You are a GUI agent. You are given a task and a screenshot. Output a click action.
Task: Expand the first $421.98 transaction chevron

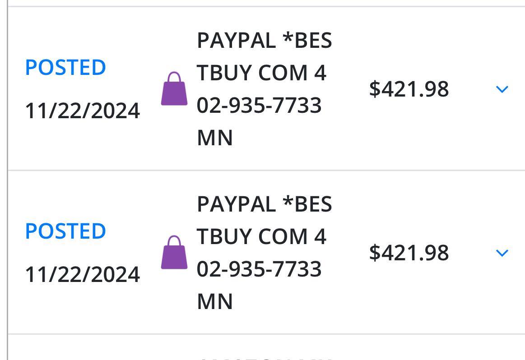tap(502, 89)
